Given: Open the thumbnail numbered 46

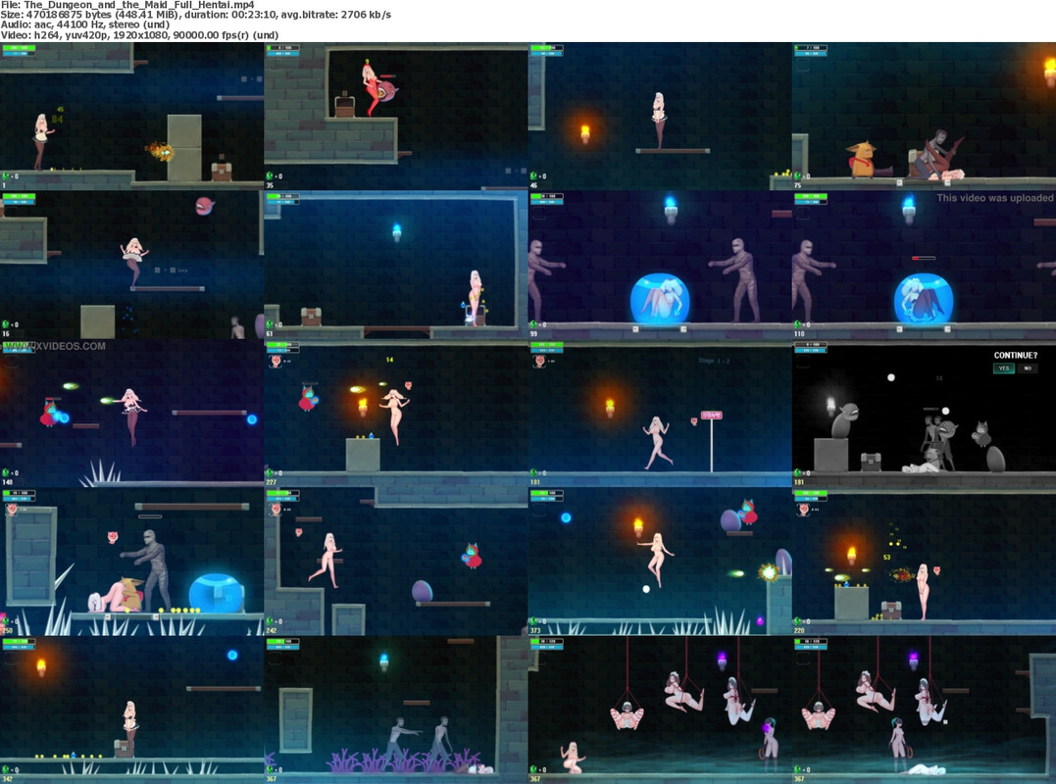Looking at the screenshot, I should point(660,116).
